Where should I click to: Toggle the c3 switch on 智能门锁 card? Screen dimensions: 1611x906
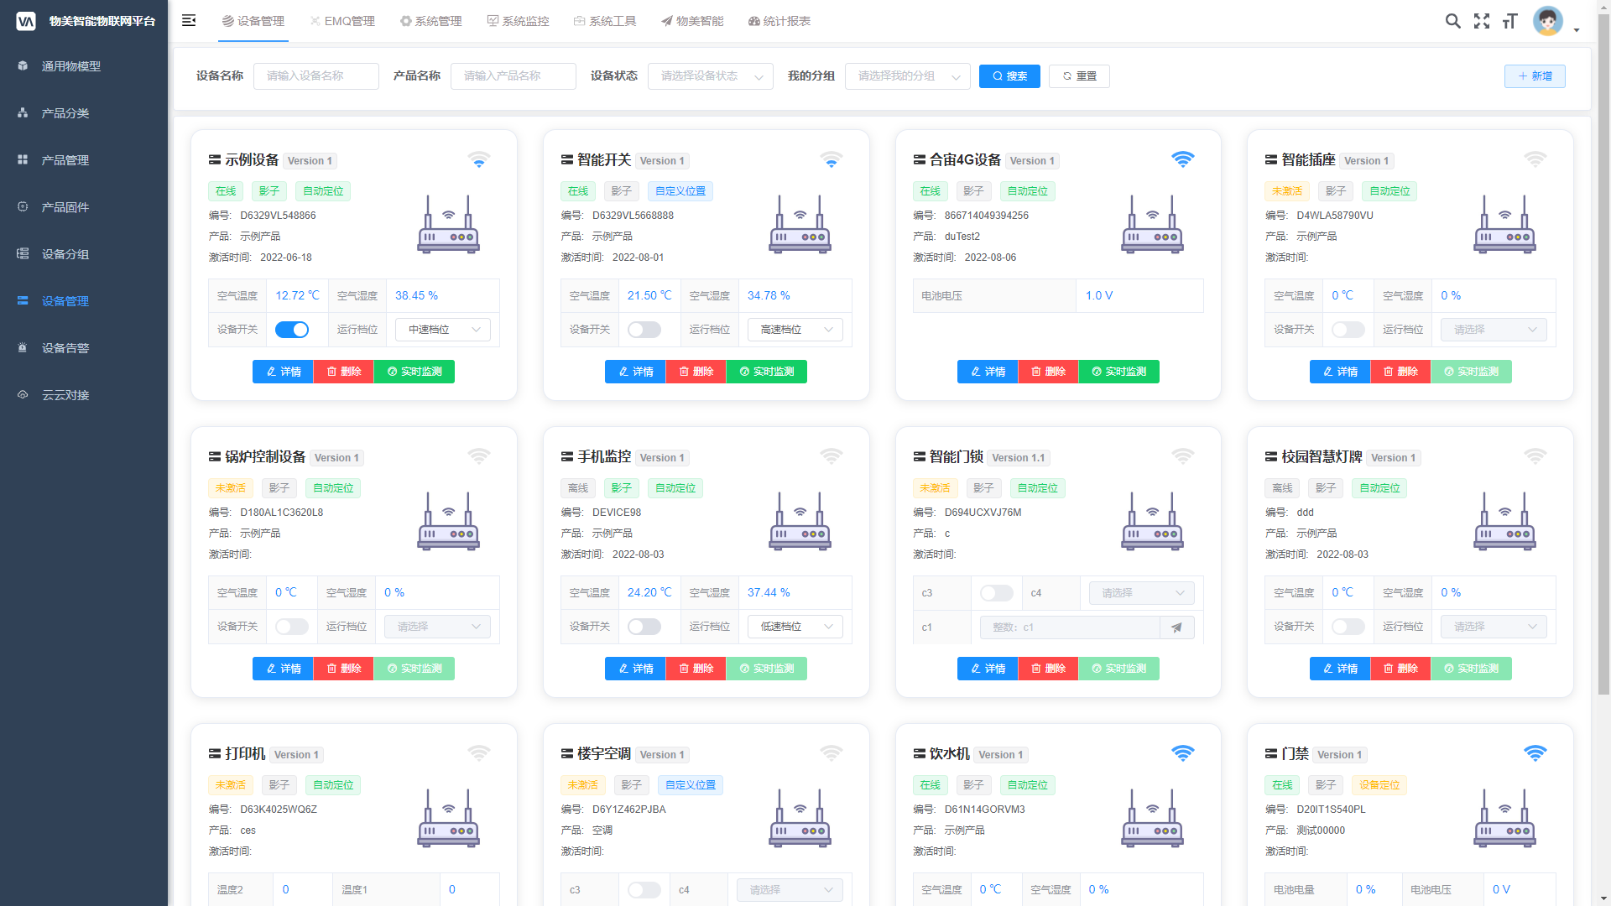click(996, 593)
